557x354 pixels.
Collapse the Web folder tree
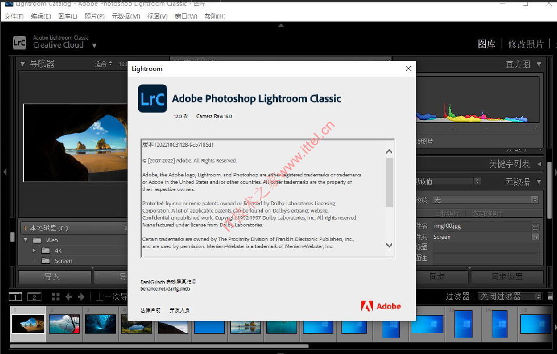tap(26, 240)
